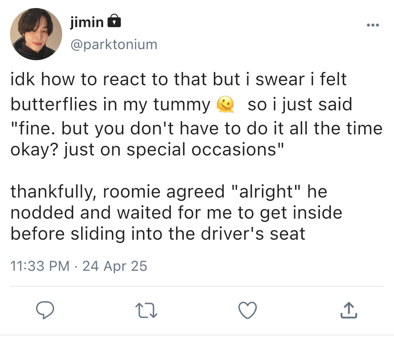Image resolution: width=394 pixels, height=341 pixels.
Task: Tap the share upload arrow icon
Action: tap(349, 310)
